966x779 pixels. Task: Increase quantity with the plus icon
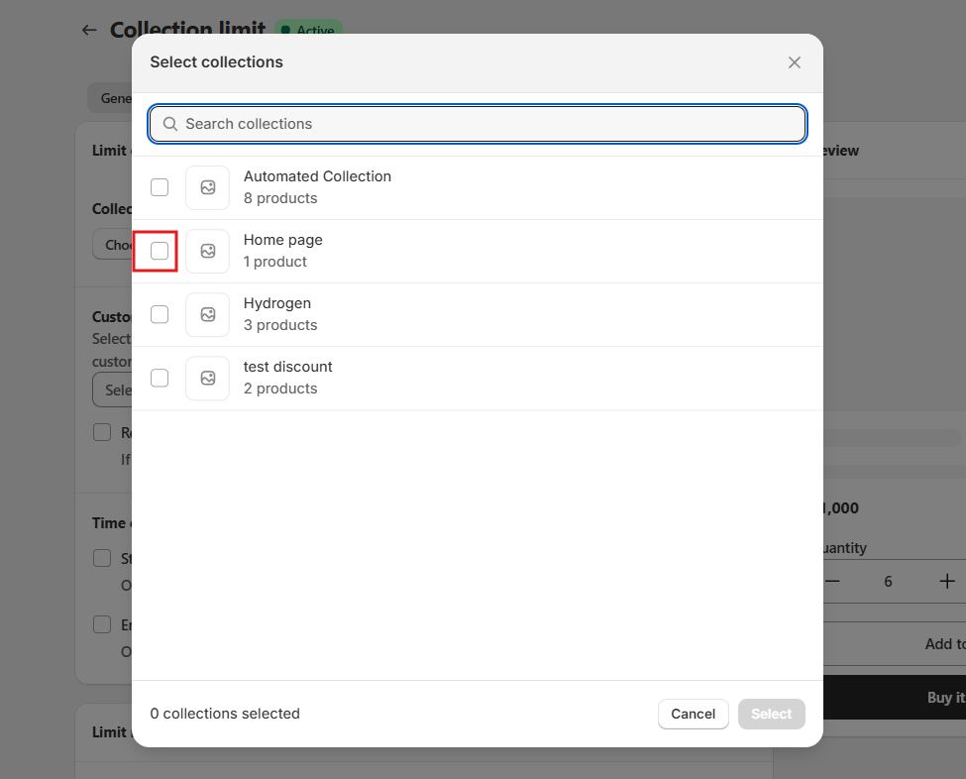(947, 581)
